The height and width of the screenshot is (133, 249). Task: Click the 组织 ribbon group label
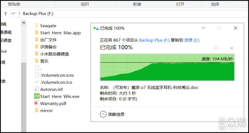(85, 4)
